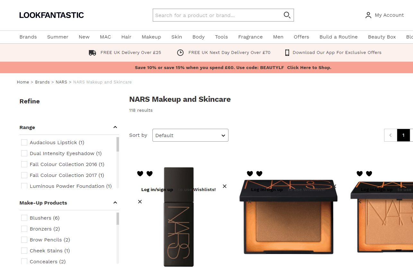Open the Skin menu
The height and width of the screenshot is (271, 413).
coord(177,37)
